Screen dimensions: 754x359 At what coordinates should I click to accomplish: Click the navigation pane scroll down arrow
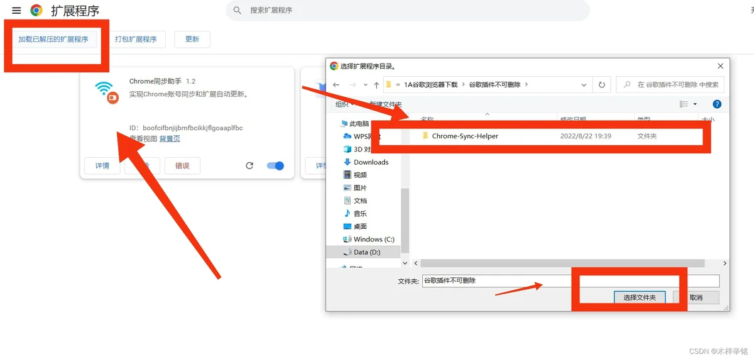click(405, 263)
